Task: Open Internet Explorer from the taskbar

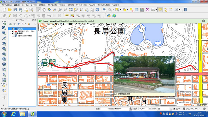Action: [x=14, y=114]
